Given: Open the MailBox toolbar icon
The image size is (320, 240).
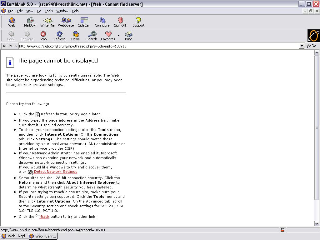Looking at the screenshot, I should [30, 22].
